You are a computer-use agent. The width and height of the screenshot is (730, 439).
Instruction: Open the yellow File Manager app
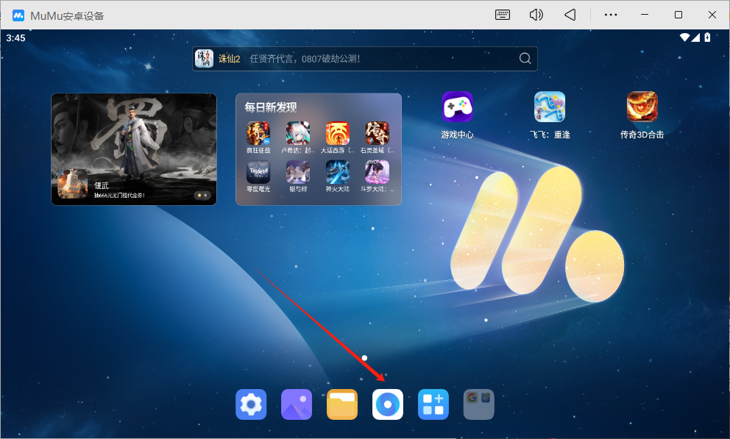(x=342, y=404)
